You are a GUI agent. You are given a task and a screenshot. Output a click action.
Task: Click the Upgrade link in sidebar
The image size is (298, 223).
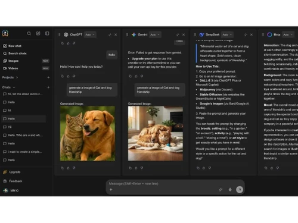12,172
